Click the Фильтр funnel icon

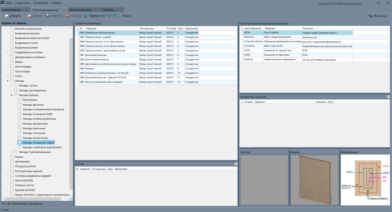120,16
